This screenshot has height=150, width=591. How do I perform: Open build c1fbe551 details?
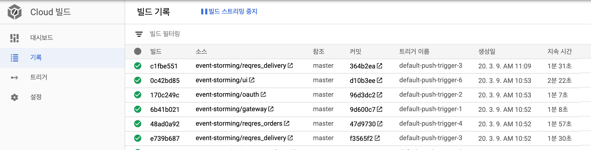(x=164, y=66)
